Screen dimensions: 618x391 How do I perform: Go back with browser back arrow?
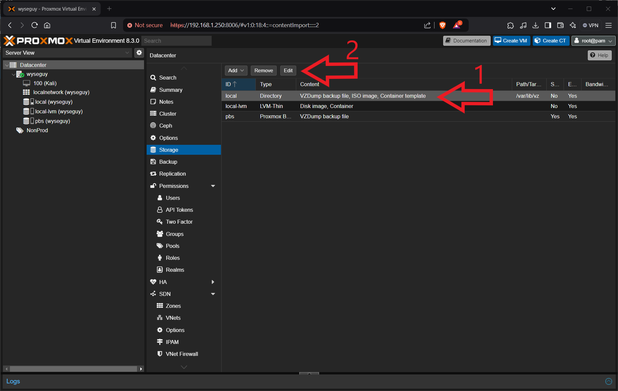(10, 25)
